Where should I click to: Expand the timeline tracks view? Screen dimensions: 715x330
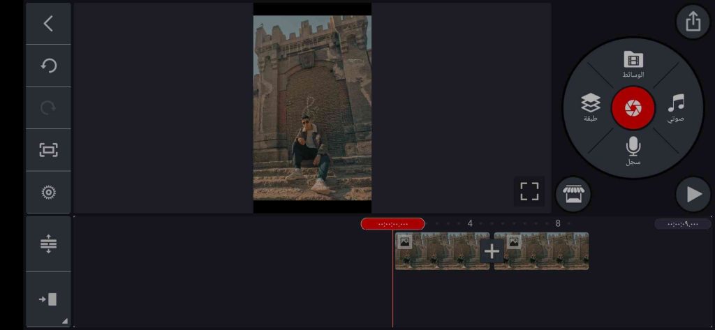tap(48, 244)
